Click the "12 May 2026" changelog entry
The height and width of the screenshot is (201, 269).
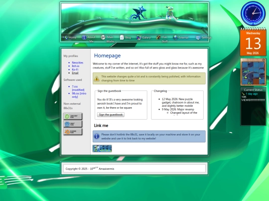tap(180, 102)
